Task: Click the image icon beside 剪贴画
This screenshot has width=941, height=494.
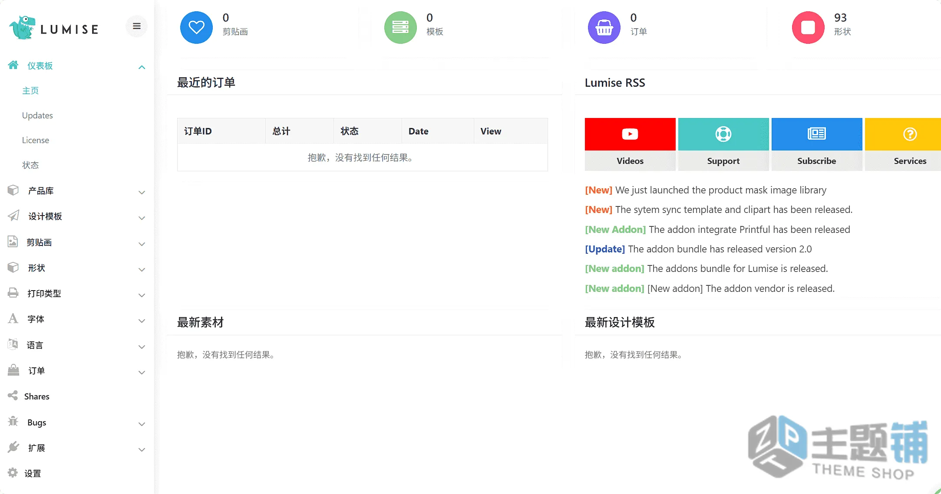Action: click(13, 242)
